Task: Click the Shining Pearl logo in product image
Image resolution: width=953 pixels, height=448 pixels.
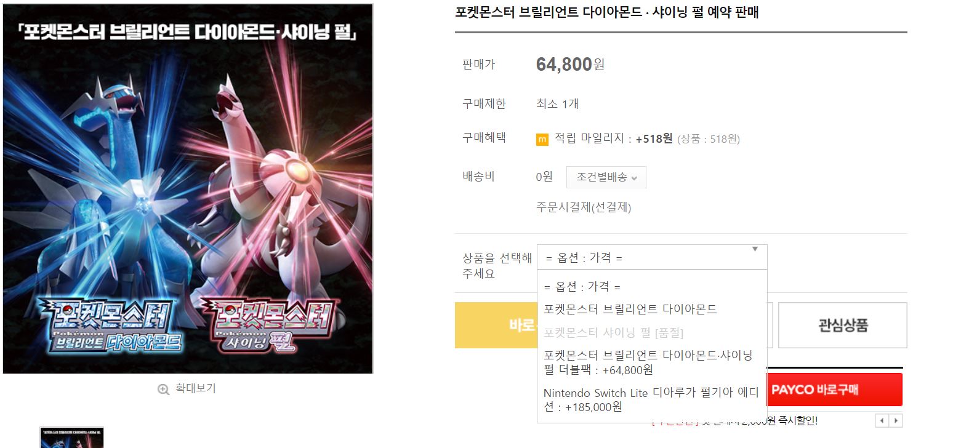Action: point(273,325)
